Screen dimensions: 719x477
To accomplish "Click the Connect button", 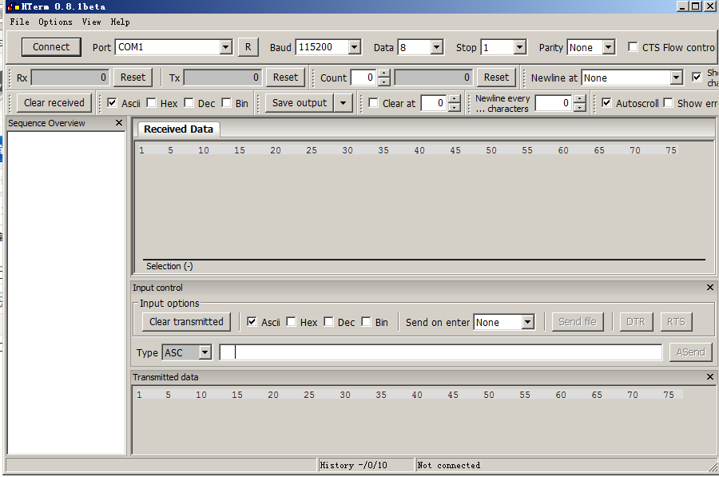I will 51,47.
